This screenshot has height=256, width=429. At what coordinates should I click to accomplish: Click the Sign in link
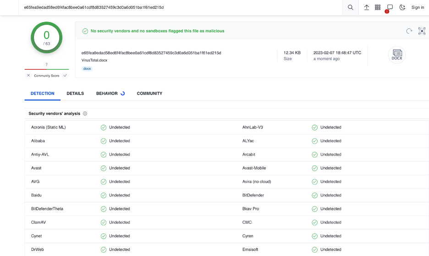418,7
